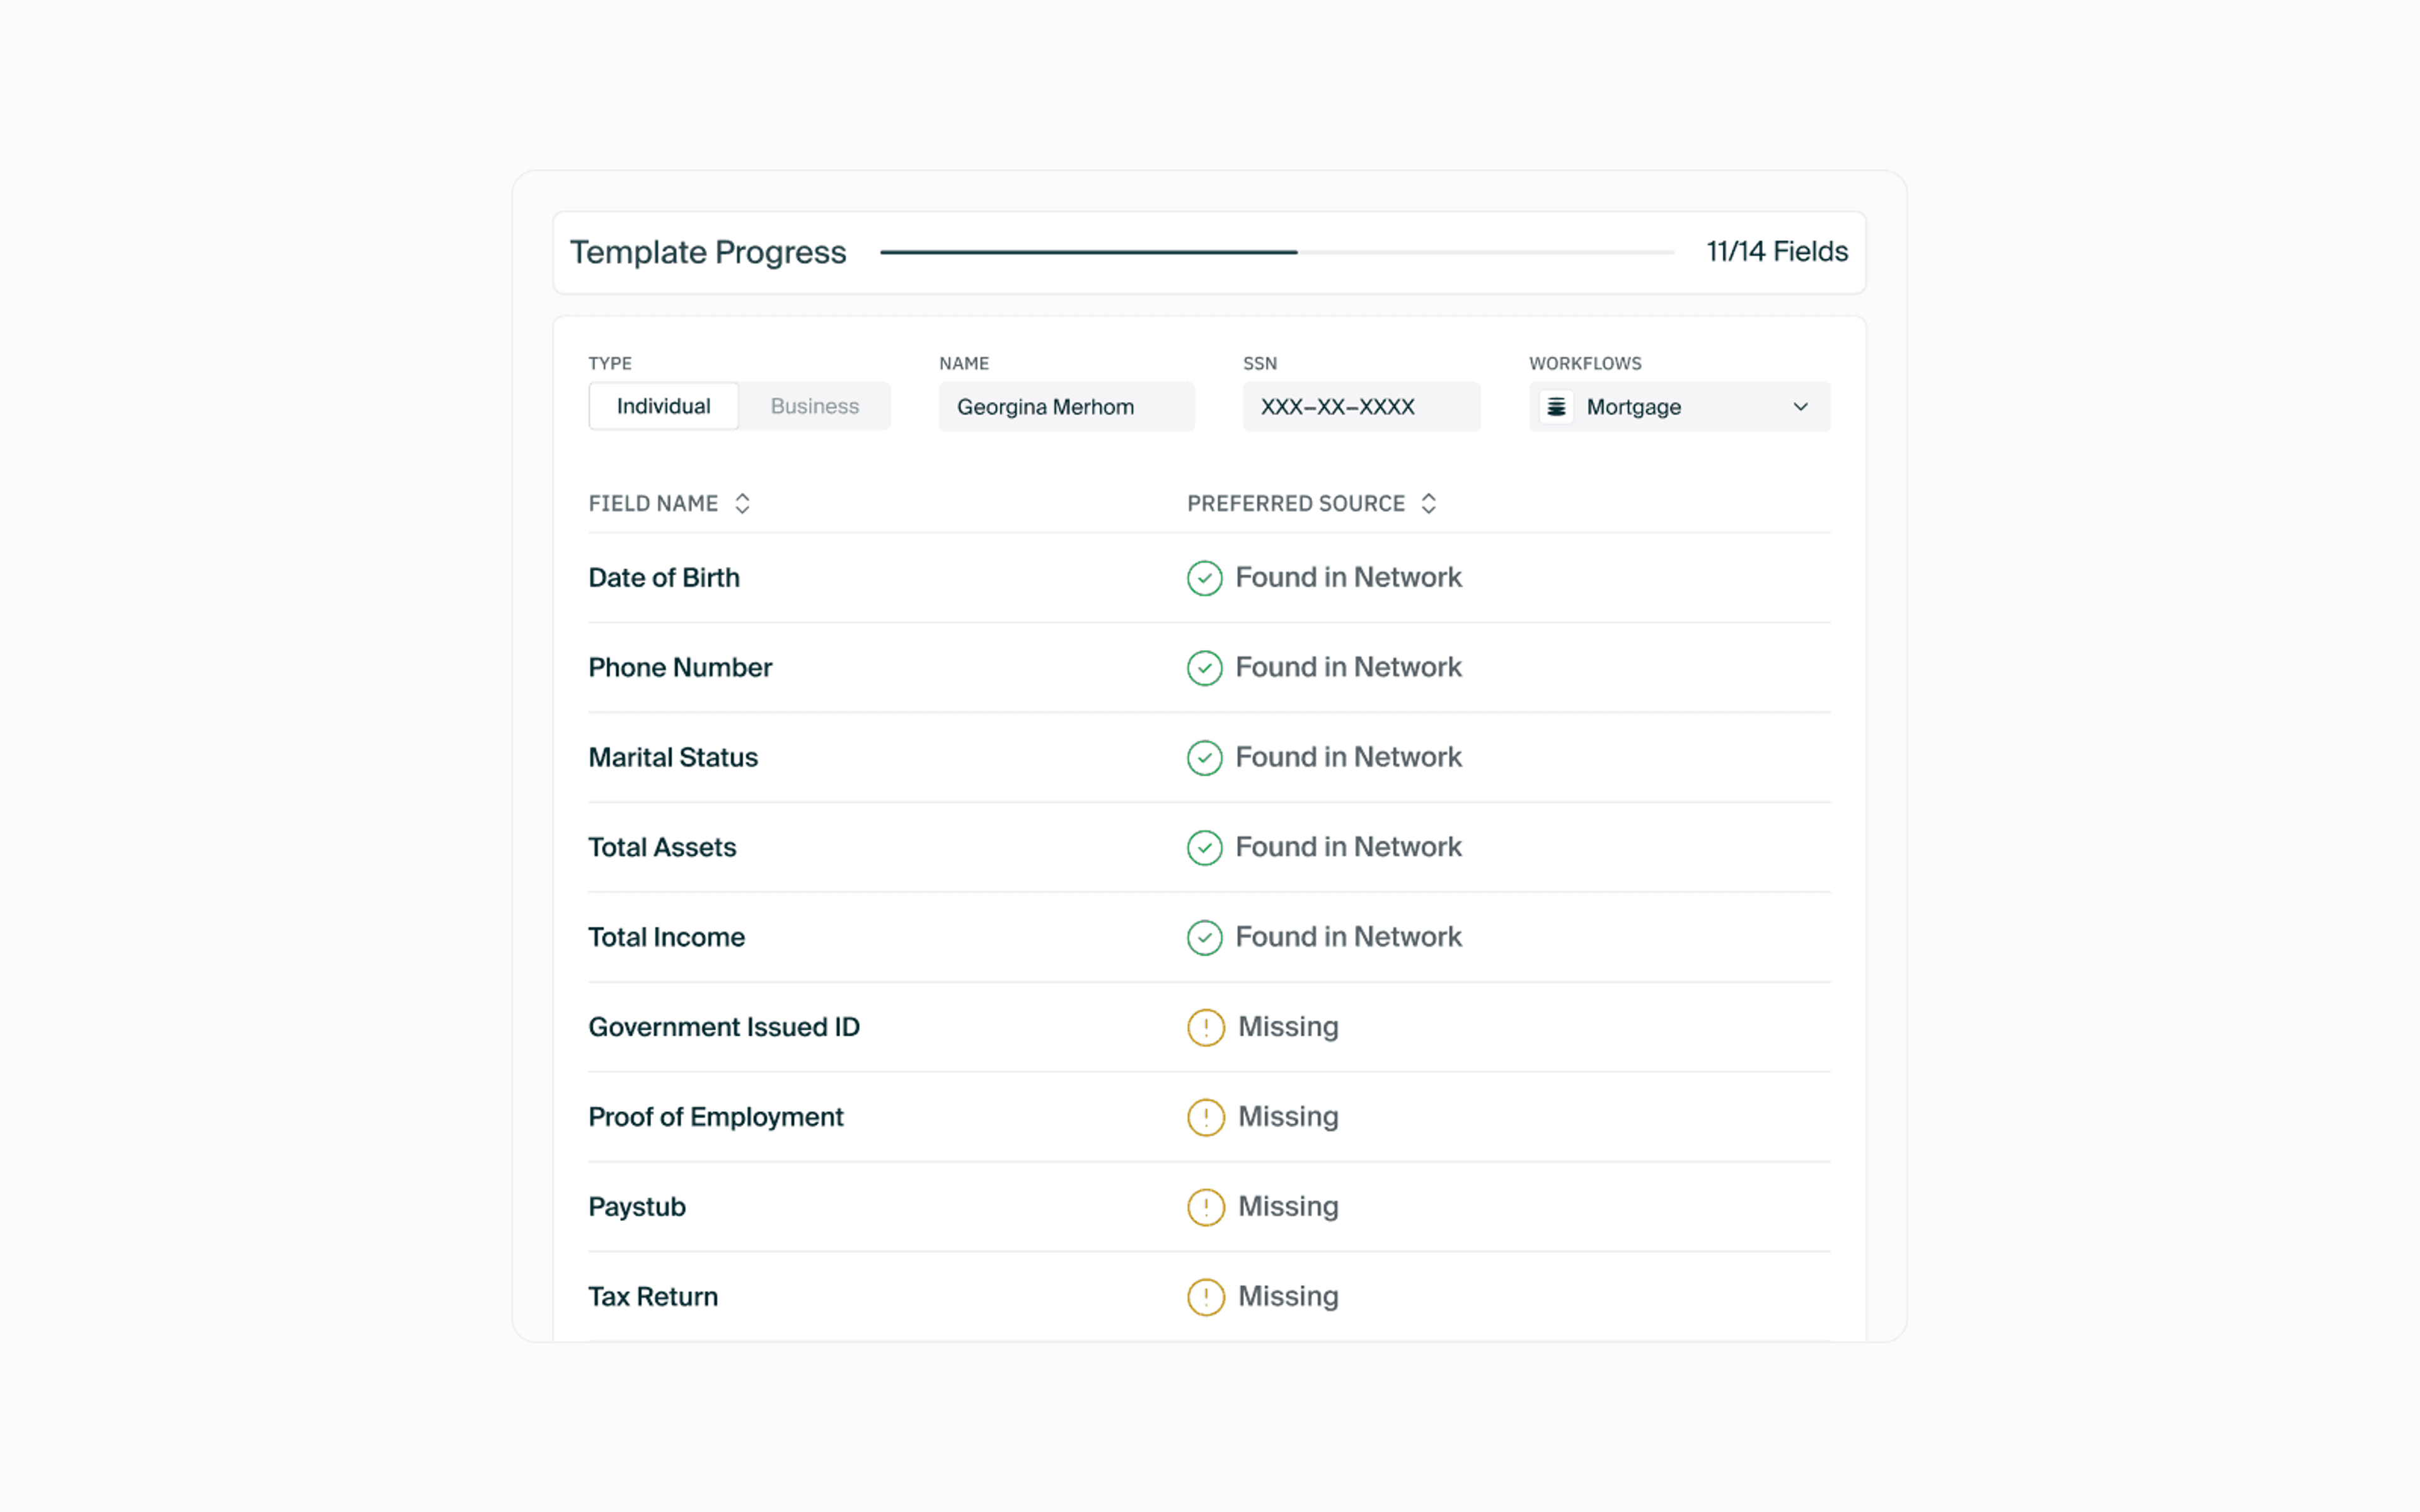Click Marital Status check icon

click(1204, 758)
